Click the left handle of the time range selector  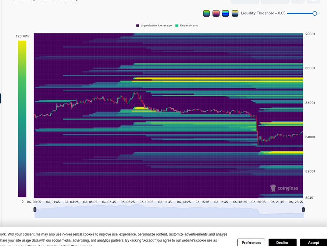[x=35, y=209]
